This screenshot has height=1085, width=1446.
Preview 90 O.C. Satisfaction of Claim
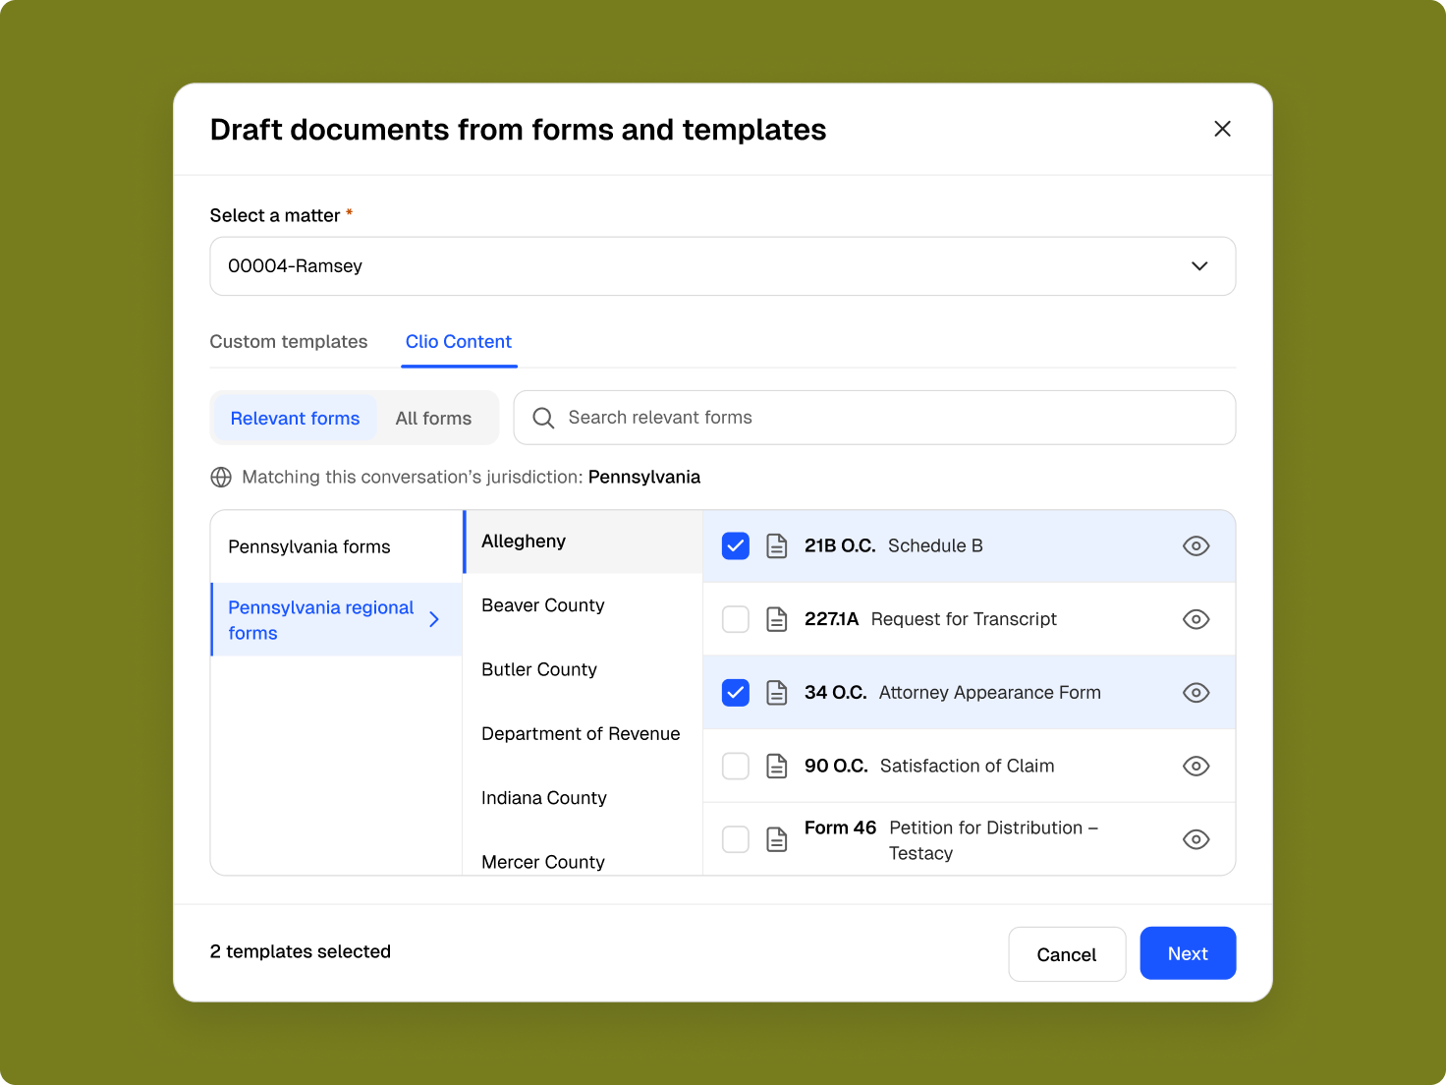click(x=1196, y=766)
